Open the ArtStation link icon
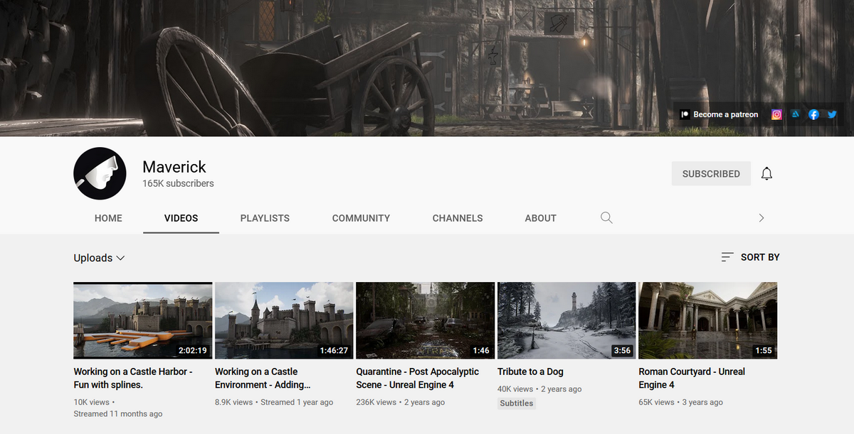Image resolution: width=854 pixels, height=434 pixels. click(x=796, y=114)
